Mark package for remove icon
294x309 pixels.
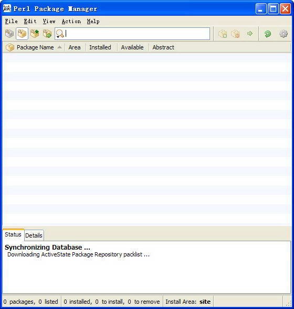click(x=235, y=34)
